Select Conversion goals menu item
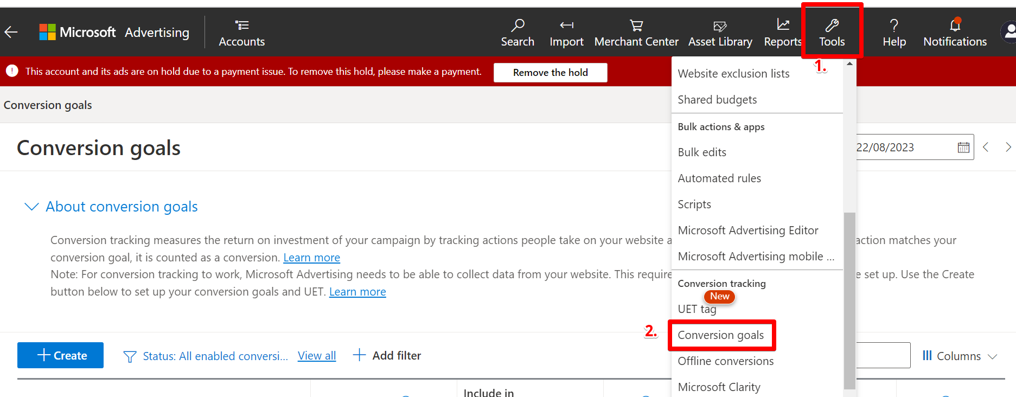Image resolution: width=1016 pixels, height=397 pixels. coord(721,335)
